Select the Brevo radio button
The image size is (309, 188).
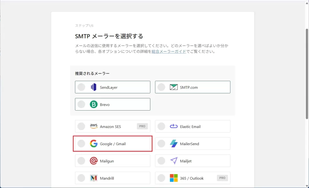click(x=81, y=104)
